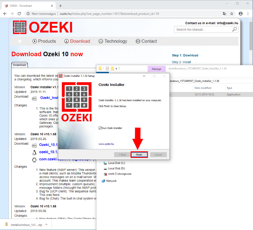Open the Technology menu
253x230 pixels.
click(x=113, y=41)
